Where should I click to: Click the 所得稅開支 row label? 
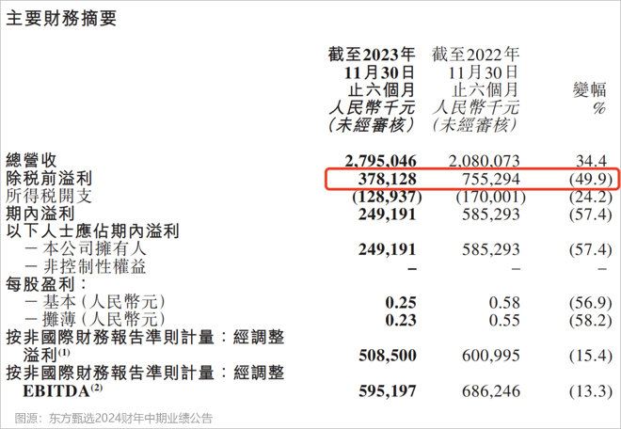(44, 197)
